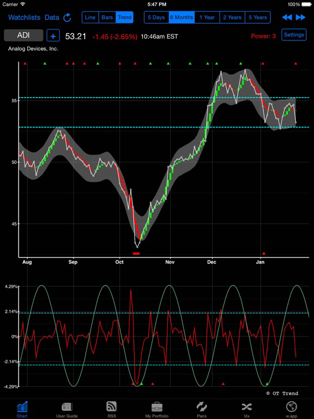The width and height of the screenshot is (314, 419).
Task: Open the Pairs tab
Action: (x=202, y=409)
